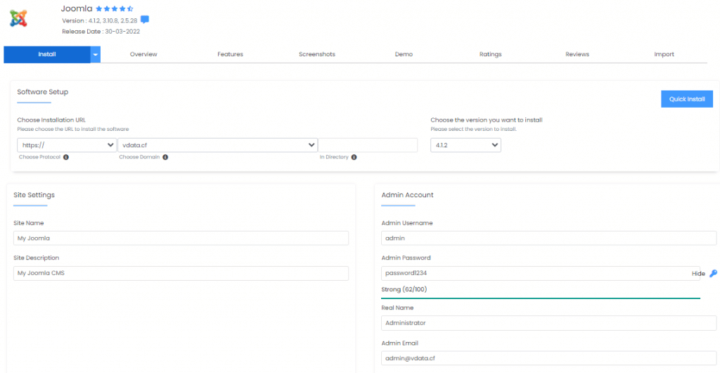720x373 pixels.
Task: Open the protocol https:// dropdown
Action: click(x=67, y=145)
